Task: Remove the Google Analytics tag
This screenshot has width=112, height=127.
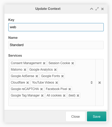Action: 55,70
